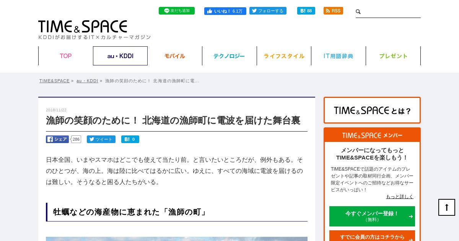Click the TIME&SPACE breadcrumb link

[54, 81]
